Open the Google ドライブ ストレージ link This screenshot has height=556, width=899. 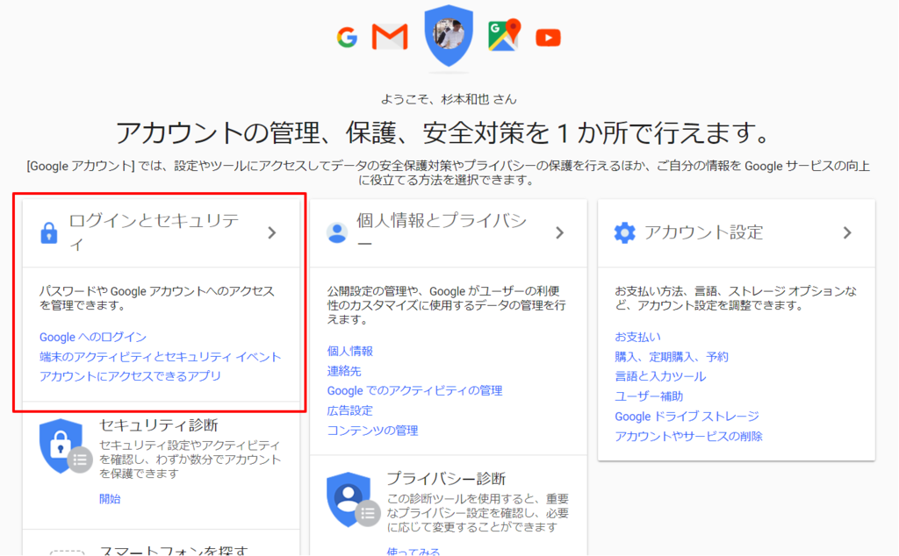click(x=687, y=417)
